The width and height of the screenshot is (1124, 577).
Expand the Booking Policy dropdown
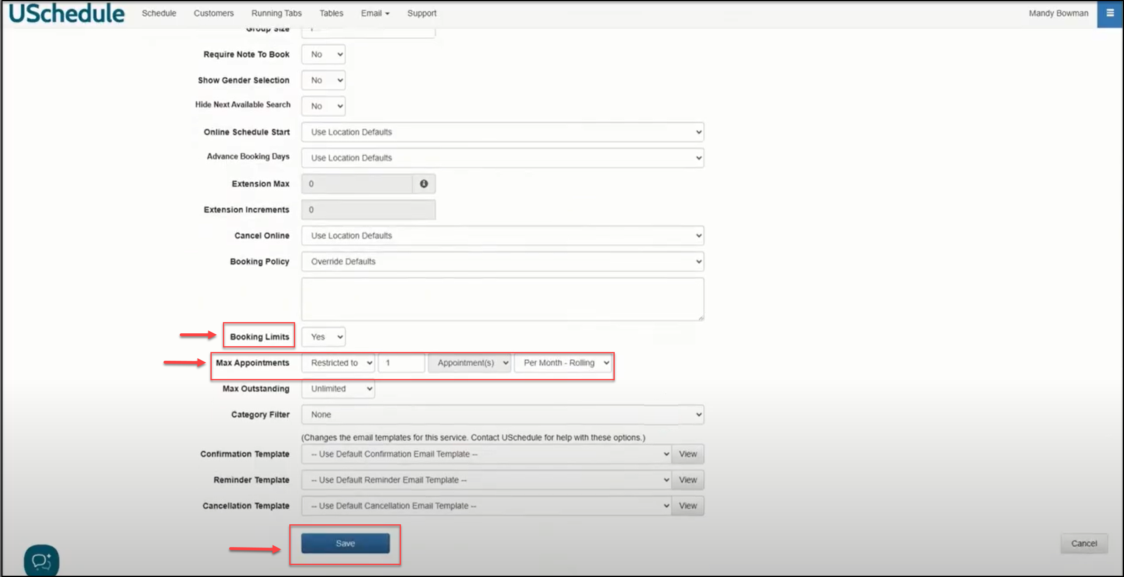tap(502, 262)
